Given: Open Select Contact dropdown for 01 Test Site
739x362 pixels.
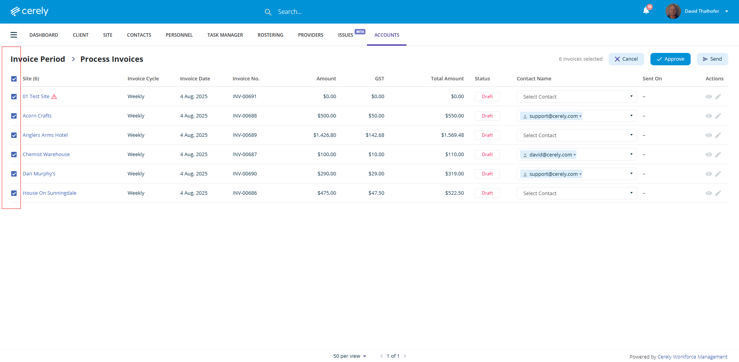Looking at the screenshot, I should pos(576,97).
